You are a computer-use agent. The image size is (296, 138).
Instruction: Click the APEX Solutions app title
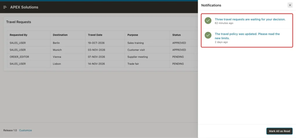pyautogui.click(x=24, y=7)
